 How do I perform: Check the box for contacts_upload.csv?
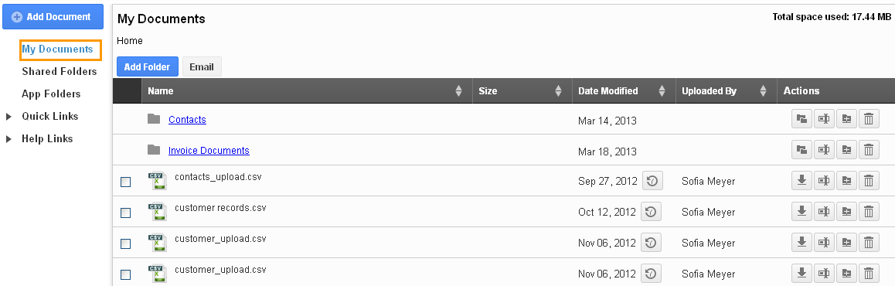[x=125, y=182]
